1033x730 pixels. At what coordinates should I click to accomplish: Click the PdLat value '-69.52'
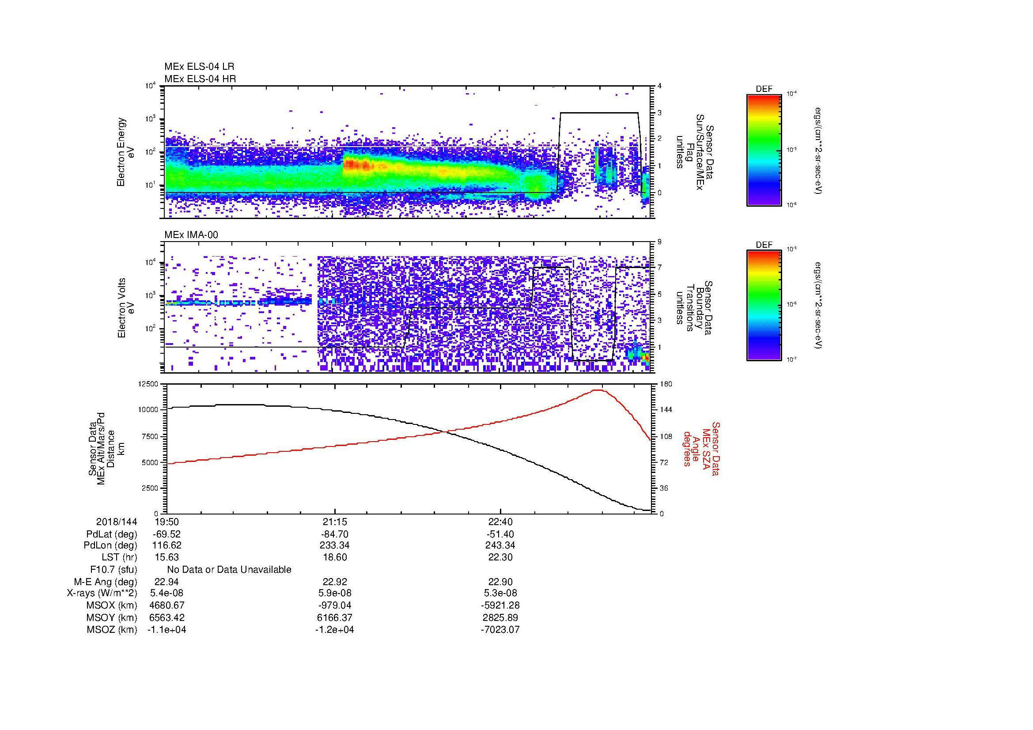166,534
